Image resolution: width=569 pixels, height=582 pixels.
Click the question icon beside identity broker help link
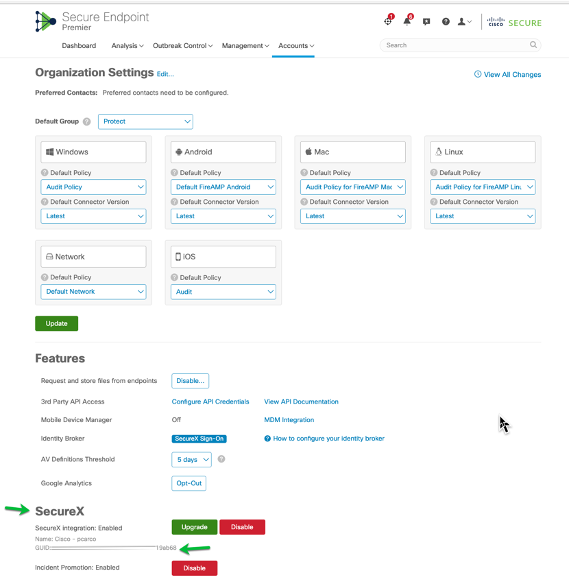267,439
